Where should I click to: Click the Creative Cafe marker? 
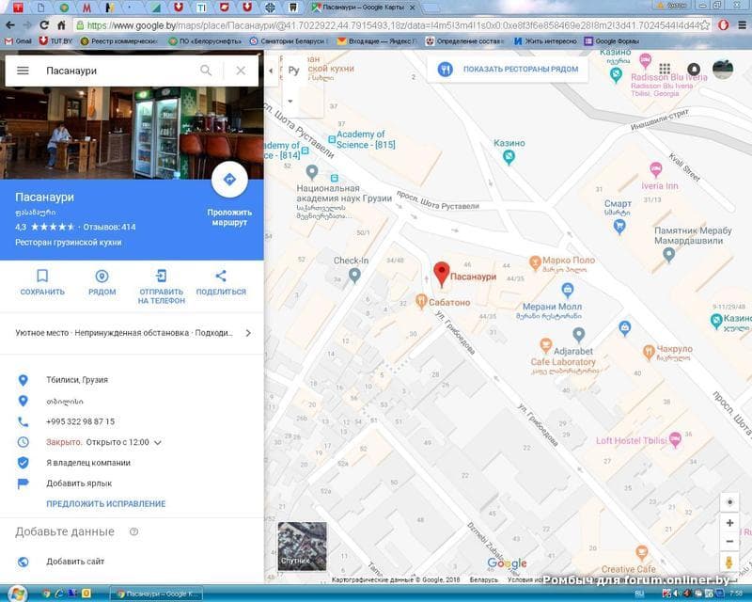pyautogui.click(x=642, y=552)
